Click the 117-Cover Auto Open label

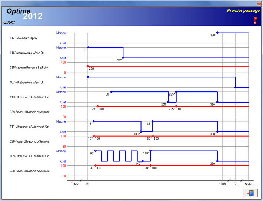pyautogui.click(x=23, y=38)
